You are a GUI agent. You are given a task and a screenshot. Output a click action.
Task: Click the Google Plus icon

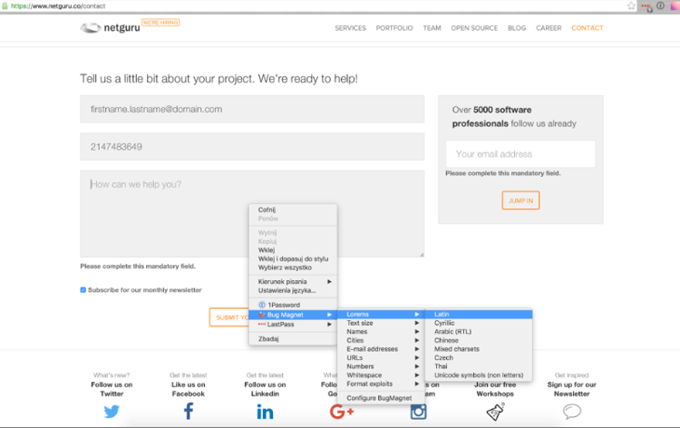[x=342, y=412]
